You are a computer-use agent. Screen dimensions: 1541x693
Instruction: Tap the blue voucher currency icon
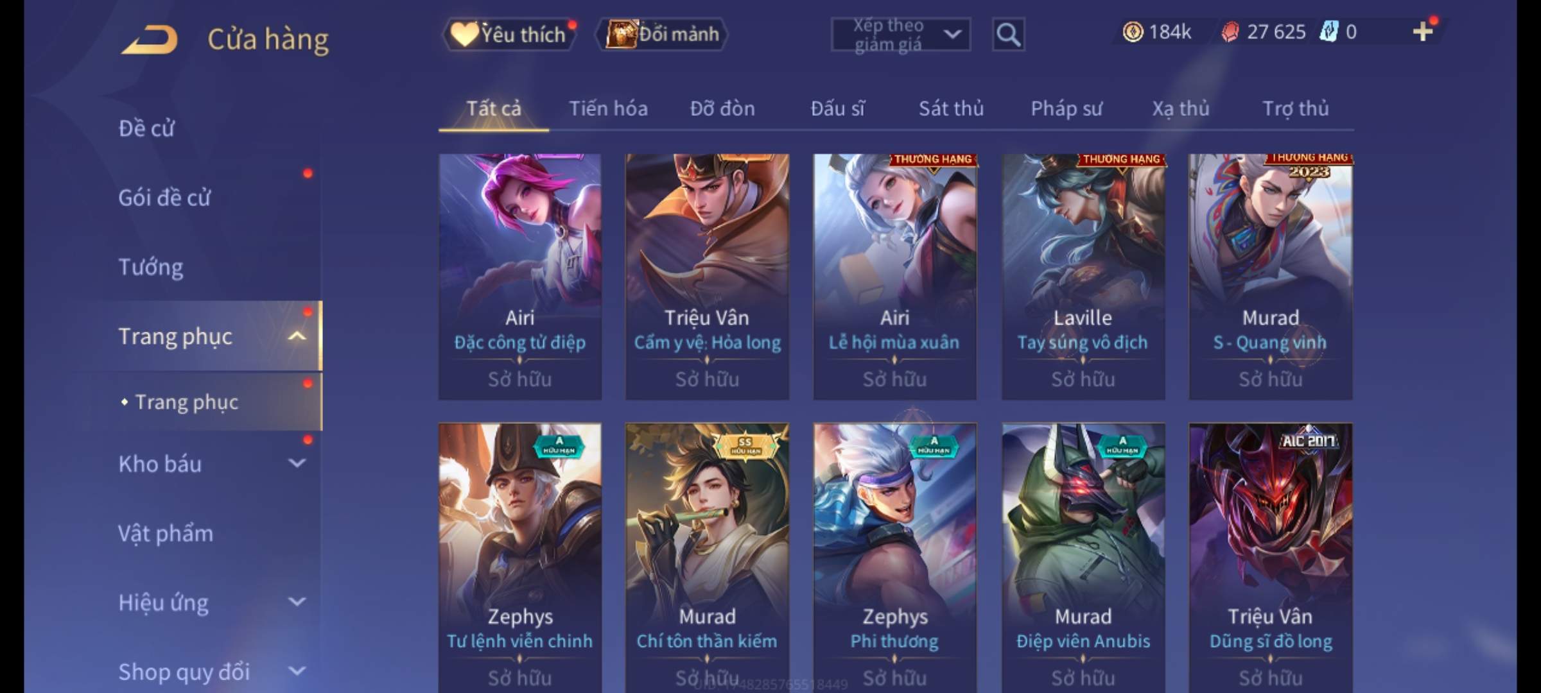pyautogui.click(x=1328, y=31)
